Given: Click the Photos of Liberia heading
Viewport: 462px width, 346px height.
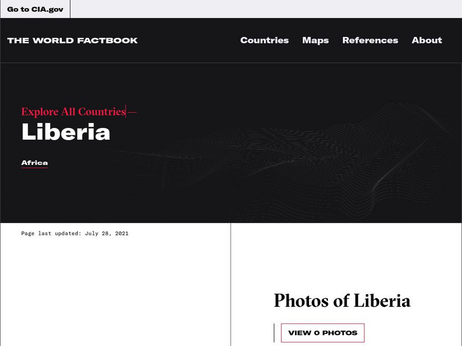Looking at the screenshot, I should click(342, 300).
